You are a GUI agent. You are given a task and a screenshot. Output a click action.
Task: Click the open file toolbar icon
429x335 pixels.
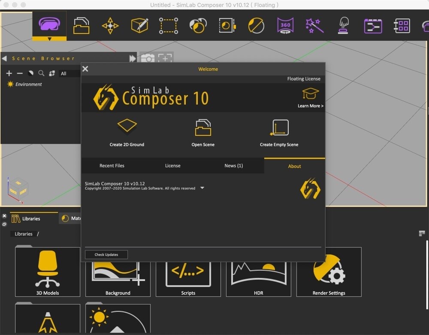click(x=81, y=26)
